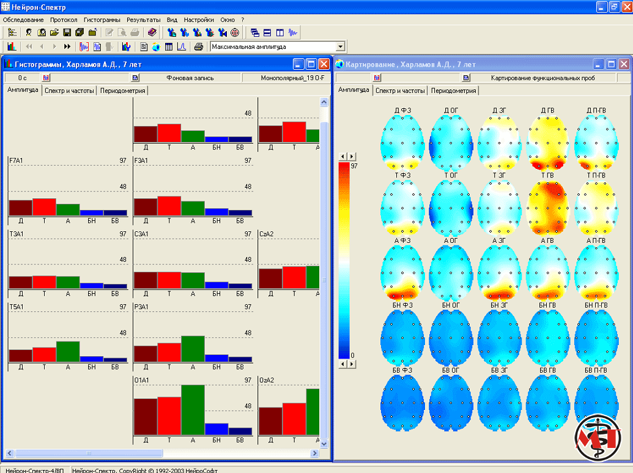Image resolution: width=633 pixels, height=473 pixels.
Task: Open the Вид menu
Action: pos(172,20)
